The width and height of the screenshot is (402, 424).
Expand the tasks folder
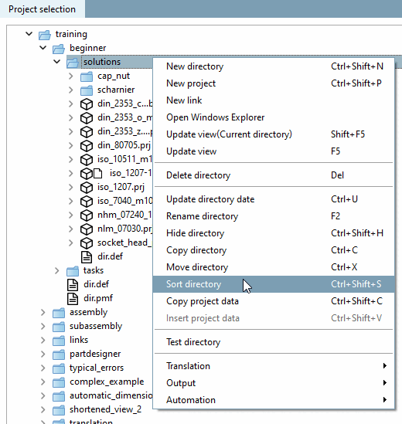(x=57, y=270)
